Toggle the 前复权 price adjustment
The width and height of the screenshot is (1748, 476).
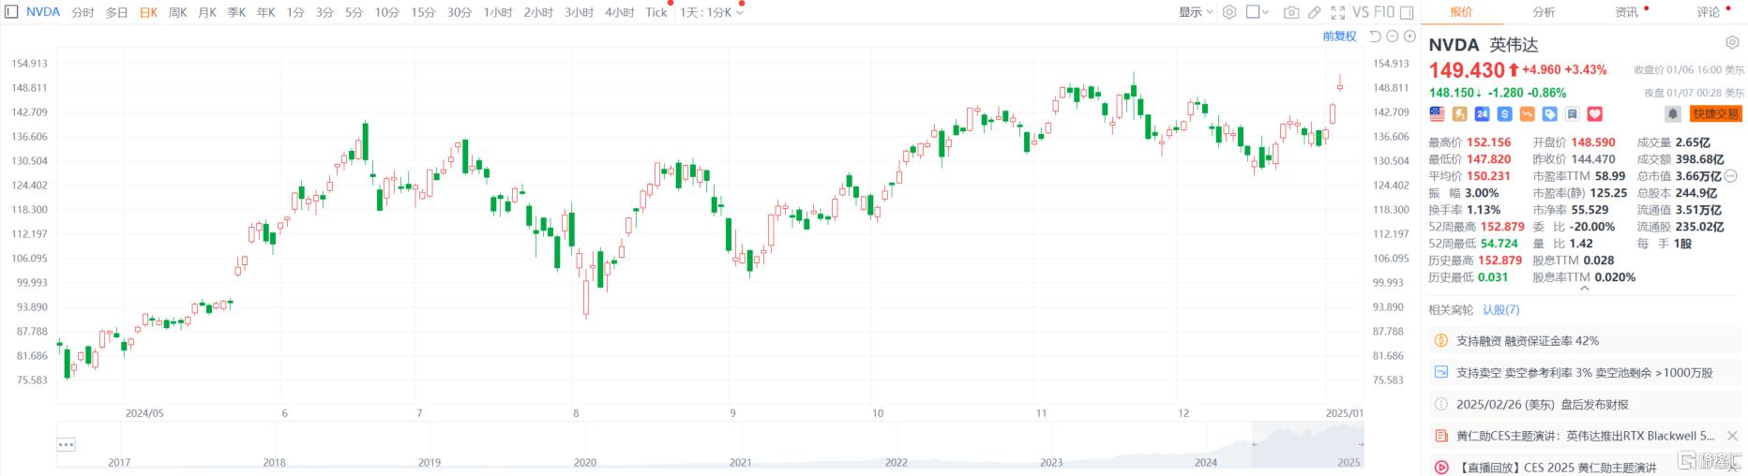(x=1339, y=37)
